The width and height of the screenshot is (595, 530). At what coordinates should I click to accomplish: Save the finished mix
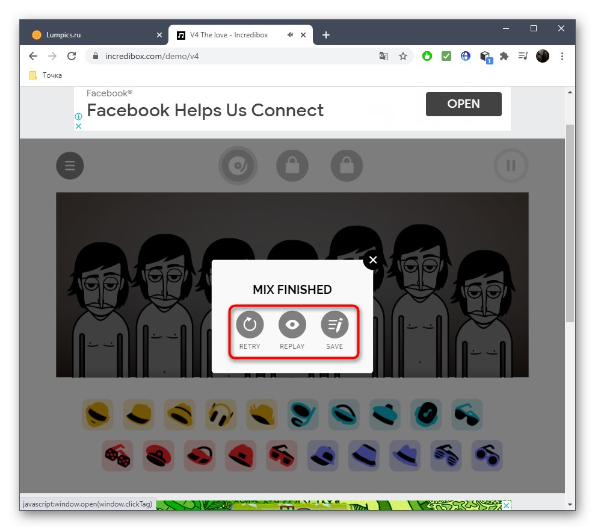(334, 325)
